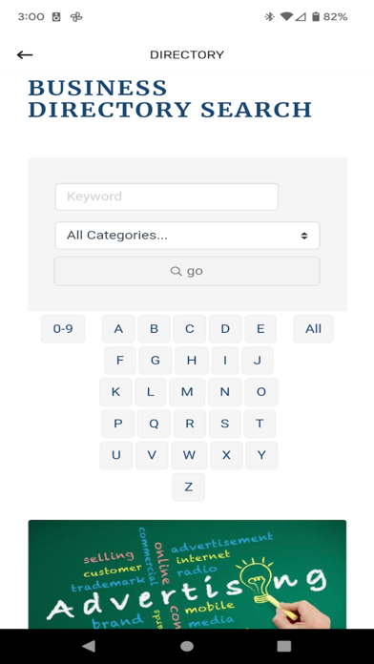
Task: Filter directory by 0-9
Action: coord(63,328)
